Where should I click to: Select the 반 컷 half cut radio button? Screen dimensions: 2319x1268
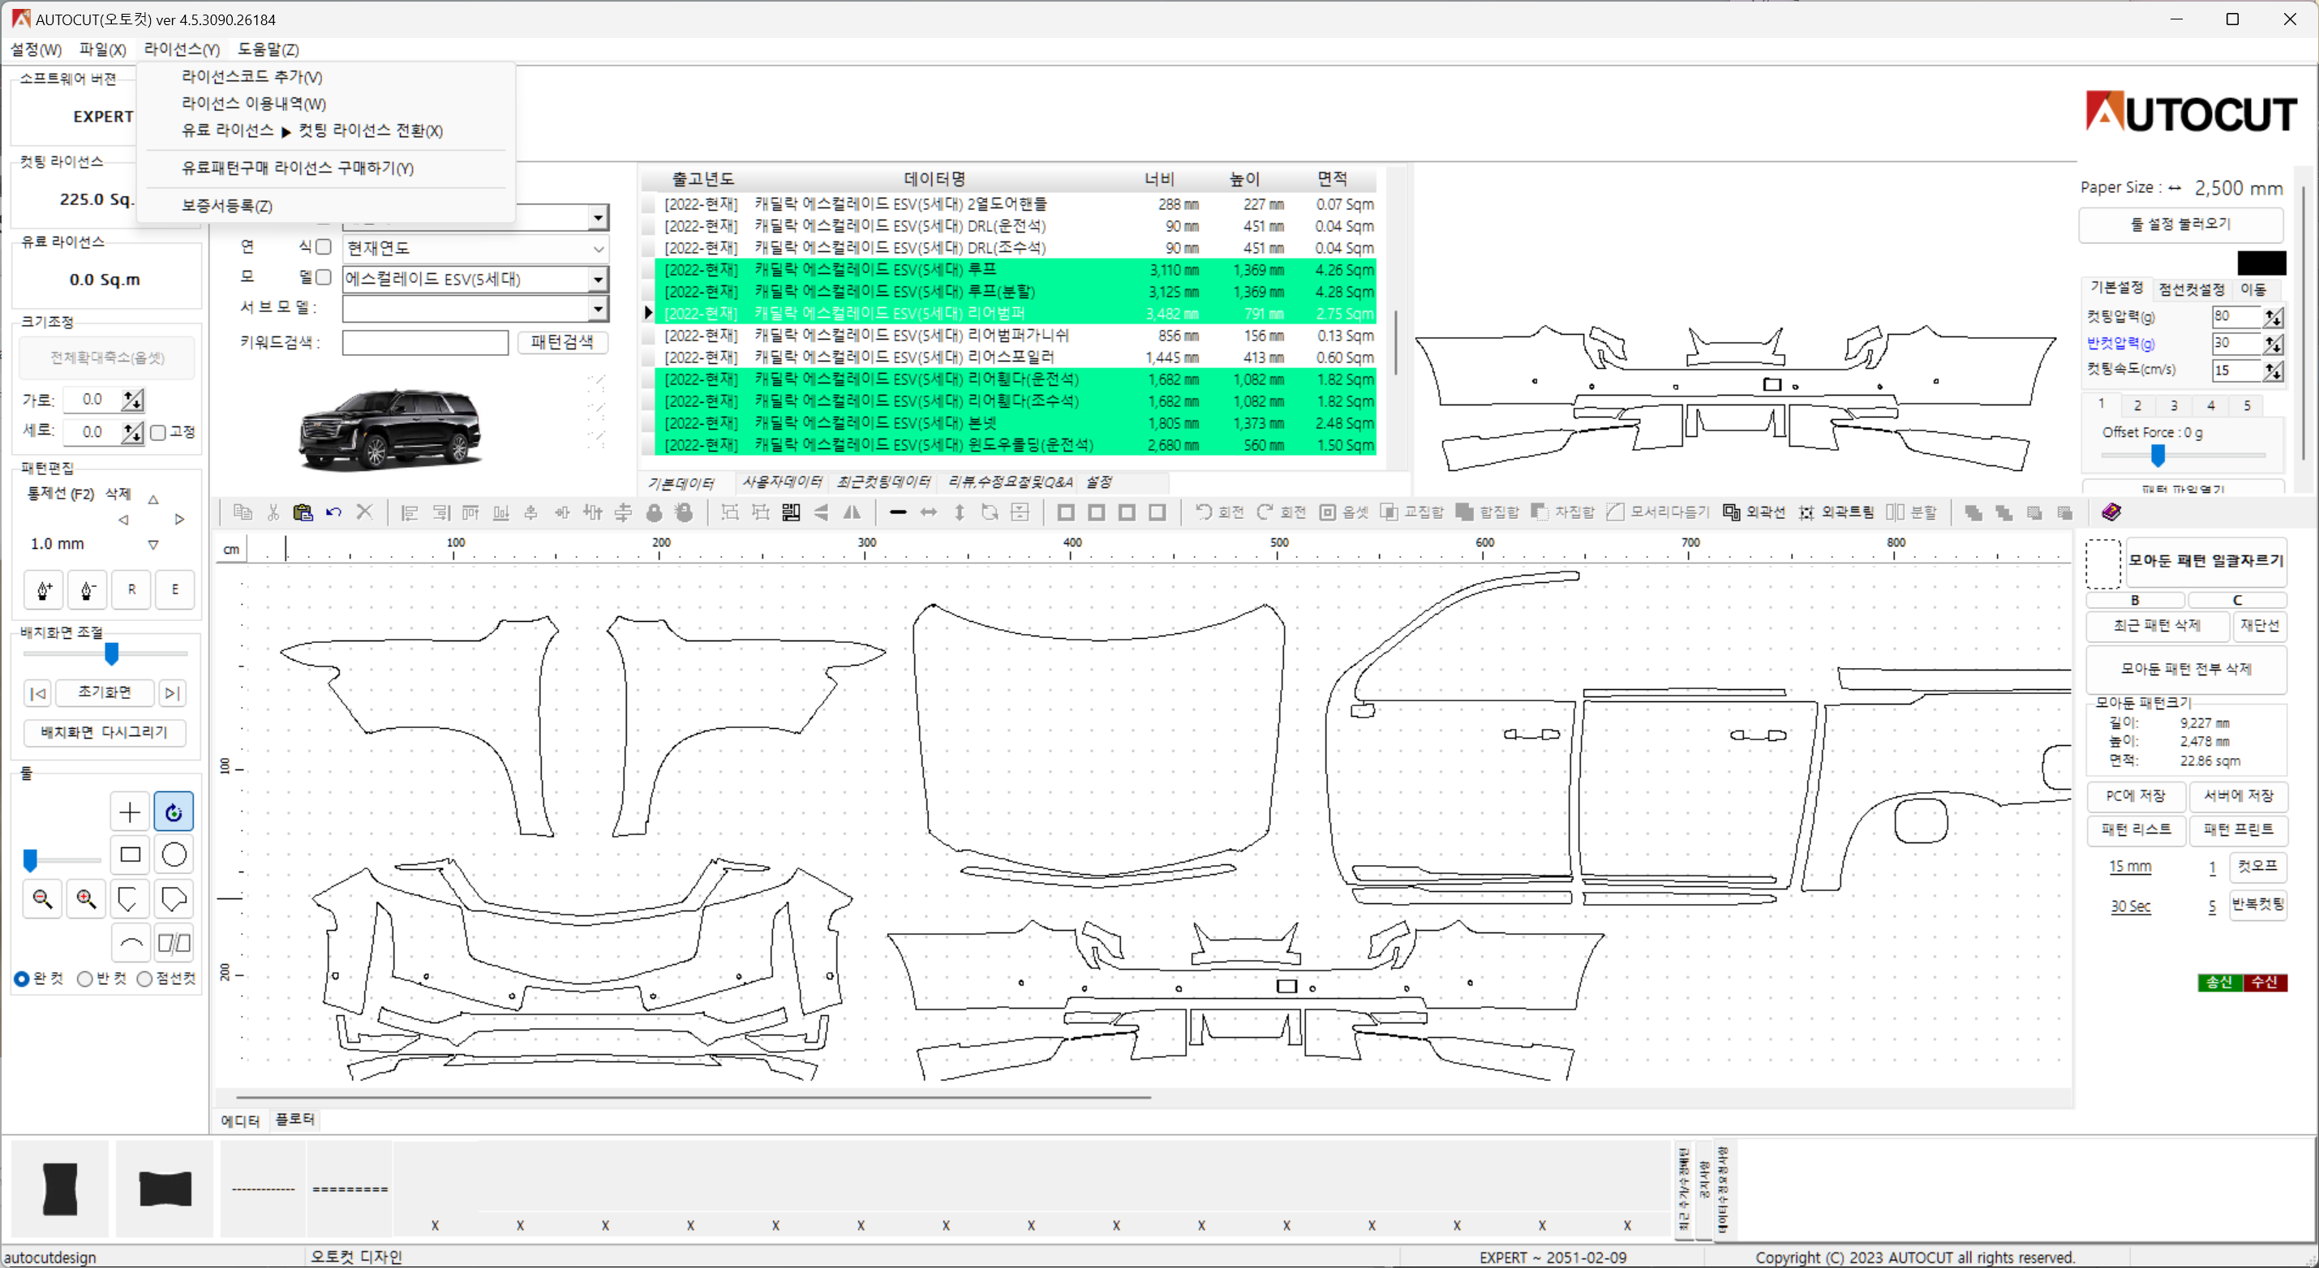pos(84,979)
